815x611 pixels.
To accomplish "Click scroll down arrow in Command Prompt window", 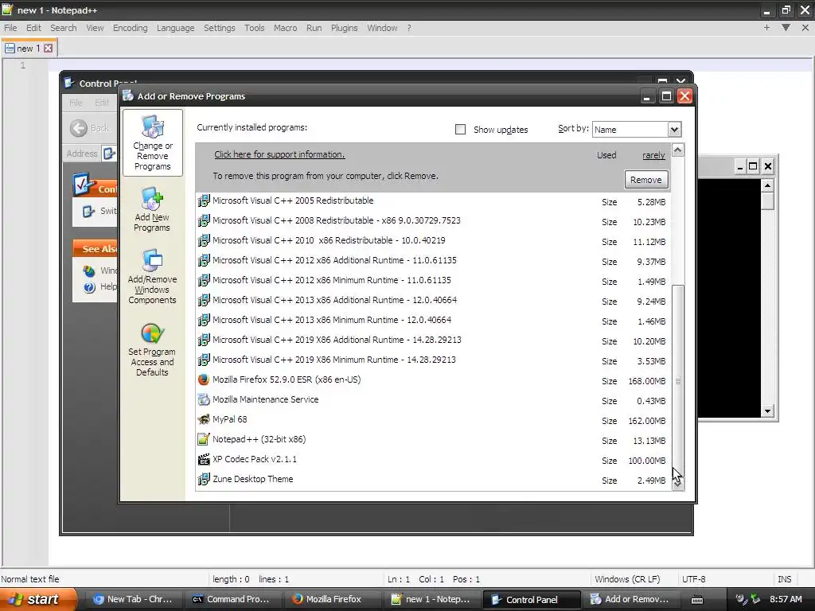I will tap(768, 411).
